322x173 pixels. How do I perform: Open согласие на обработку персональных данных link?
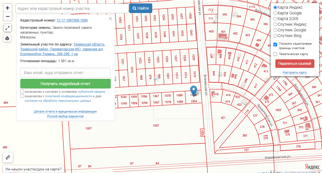[x=58, y=101]
